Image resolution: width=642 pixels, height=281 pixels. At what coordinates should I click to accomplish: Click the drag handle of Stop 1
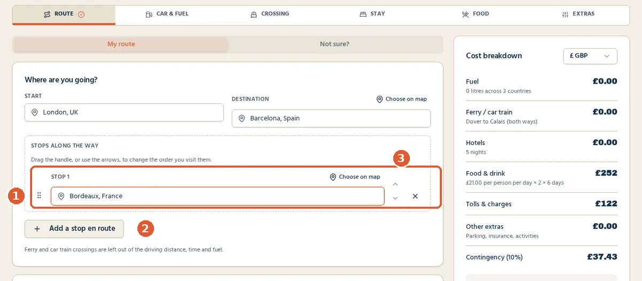pyautogui.click(x=39, y=195)
